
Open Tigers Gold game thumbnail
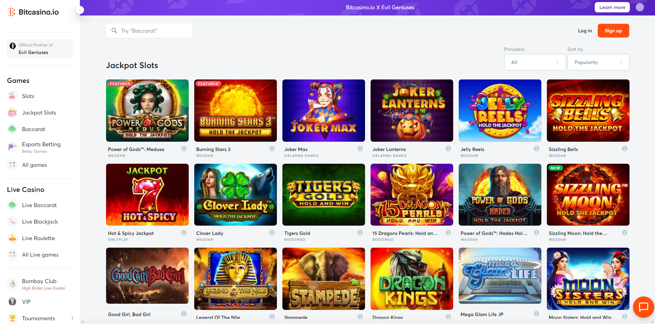tap(324, 195)
